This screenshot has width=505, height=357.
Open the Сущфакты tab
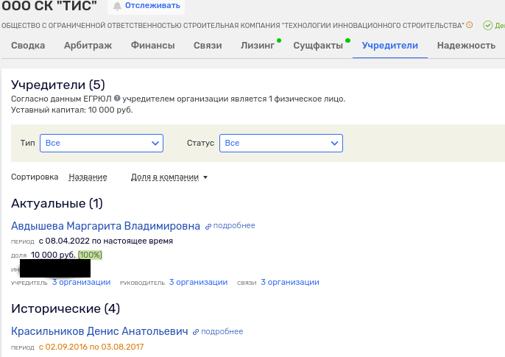[318, 46]
